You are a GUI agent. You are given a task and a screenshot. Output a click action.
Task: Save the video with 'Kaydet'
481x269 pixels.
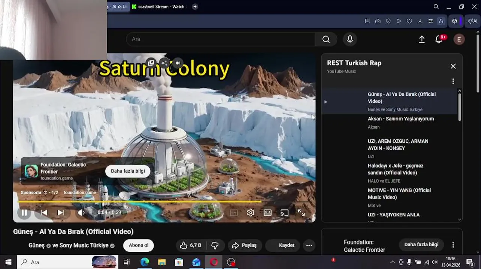282,245
